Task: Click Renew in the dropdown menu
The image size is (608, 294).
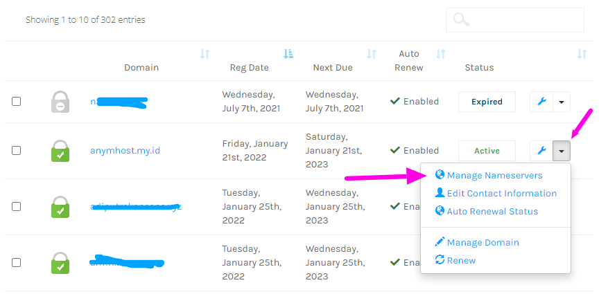Action: tap(461, 261)
